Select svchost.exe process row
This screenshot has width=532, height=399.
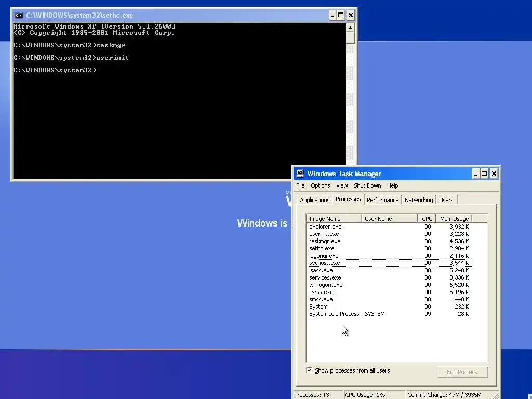point(390,263)
